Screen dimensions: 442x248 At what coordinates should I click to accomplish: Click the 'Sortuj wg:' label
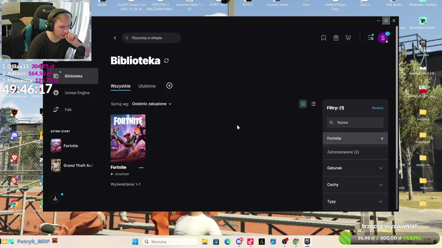120,104
